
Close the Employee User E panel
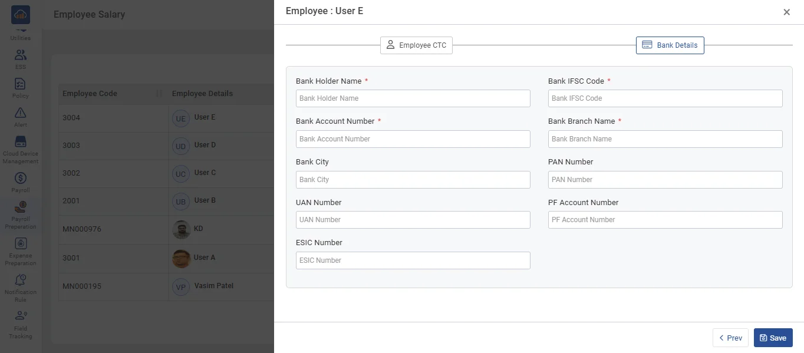(786, 12)
